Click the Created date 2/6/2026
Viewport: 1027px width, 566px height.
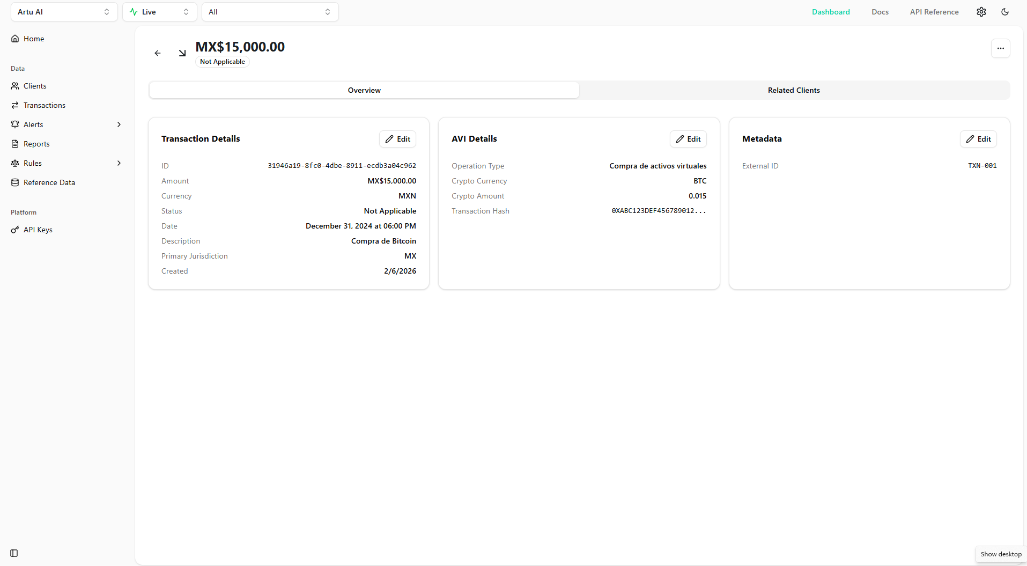point(400,271)
